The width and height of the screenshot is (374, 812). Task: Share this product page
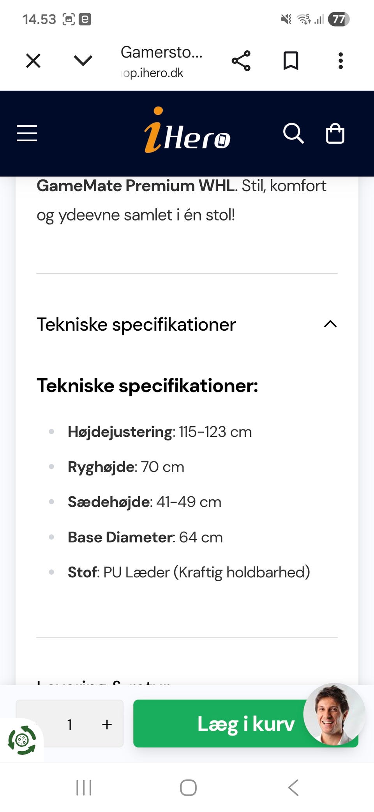(241, 60)
